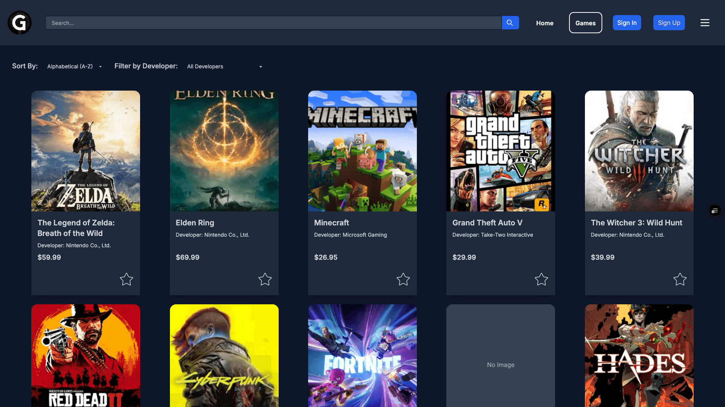Toggle favorite on Minecraft
Image resolution: width=725 pixels, height=407 pixels.
pyautogui.click(x=403, y=279)
